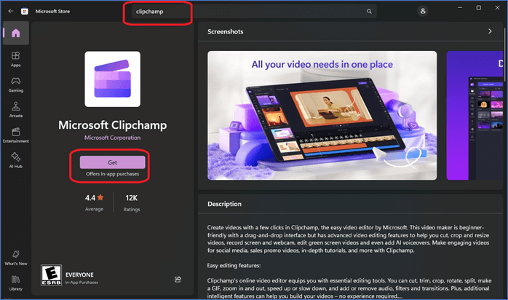Click 'Offers in-app purchases' text
Screen dimensions: 508x300
pos(112,174)
